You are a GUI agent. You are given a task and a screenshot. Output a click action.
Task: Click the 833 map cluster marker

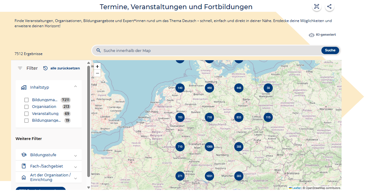click(239, 117)
